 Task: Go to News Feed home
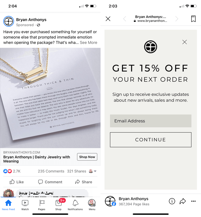coord(8,205)
